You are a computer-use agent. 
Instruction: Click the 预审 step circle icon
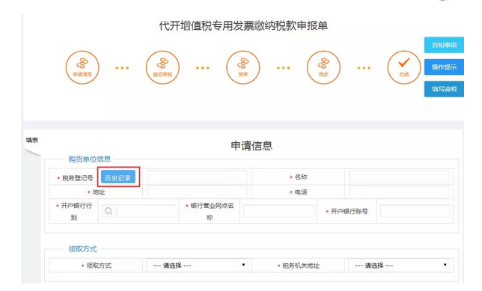(x=242, y=67)
